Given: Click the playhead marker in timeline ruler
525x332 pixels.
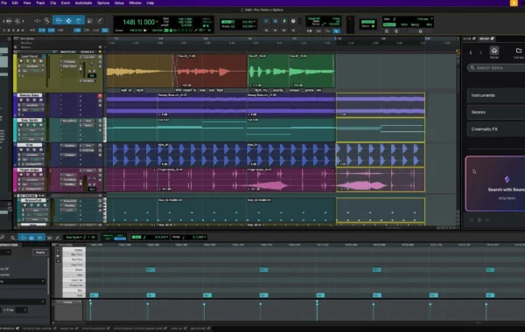Looking at the screenshot, I should coord(335,38).
